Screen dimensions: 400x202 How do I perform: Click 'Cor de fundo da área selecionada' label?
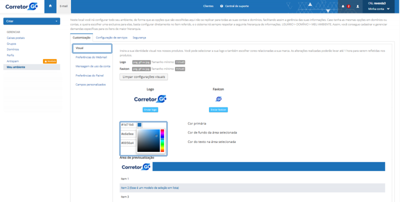[x=212, y=132]
